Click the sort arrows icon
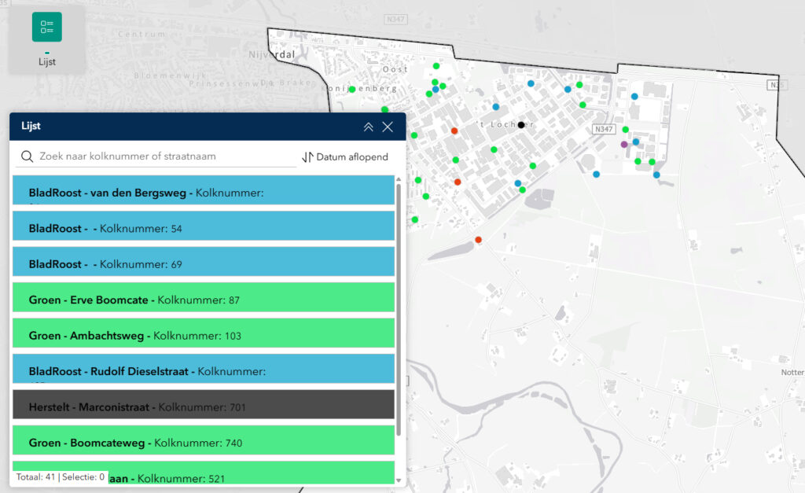This screenshot has width=805, height=493. coord(307,157)
